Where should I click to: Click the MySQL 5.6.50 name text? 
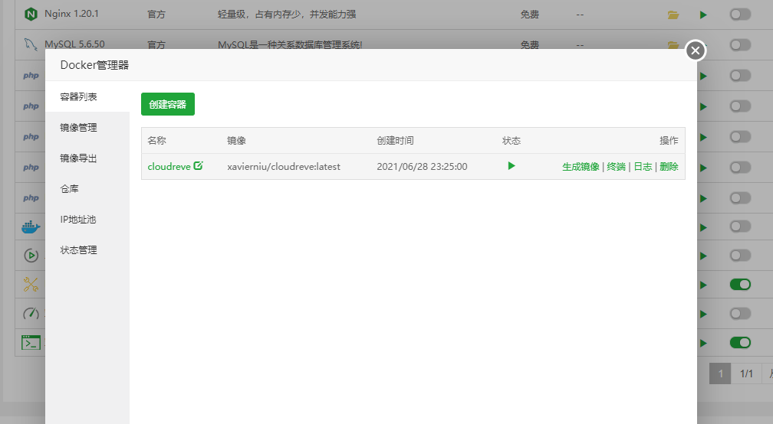coord(74,44)
